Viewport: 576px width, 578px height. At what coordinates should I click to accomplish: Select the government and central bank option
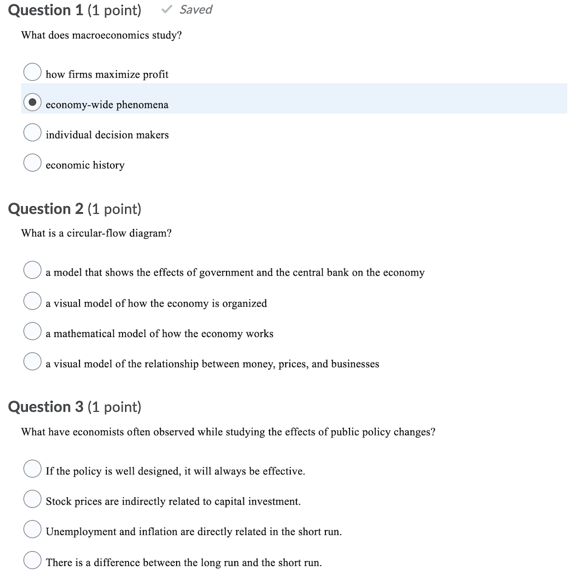click(32, 271)
